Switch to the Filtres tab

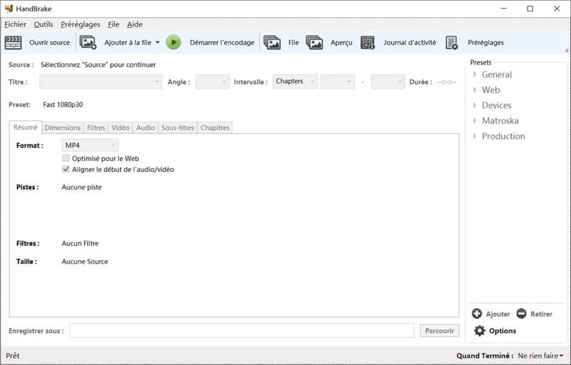point(96,128)
